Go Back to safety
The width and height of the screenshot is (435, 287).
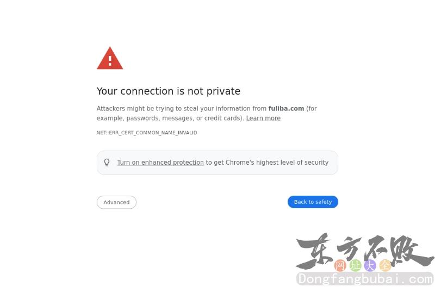313,202
